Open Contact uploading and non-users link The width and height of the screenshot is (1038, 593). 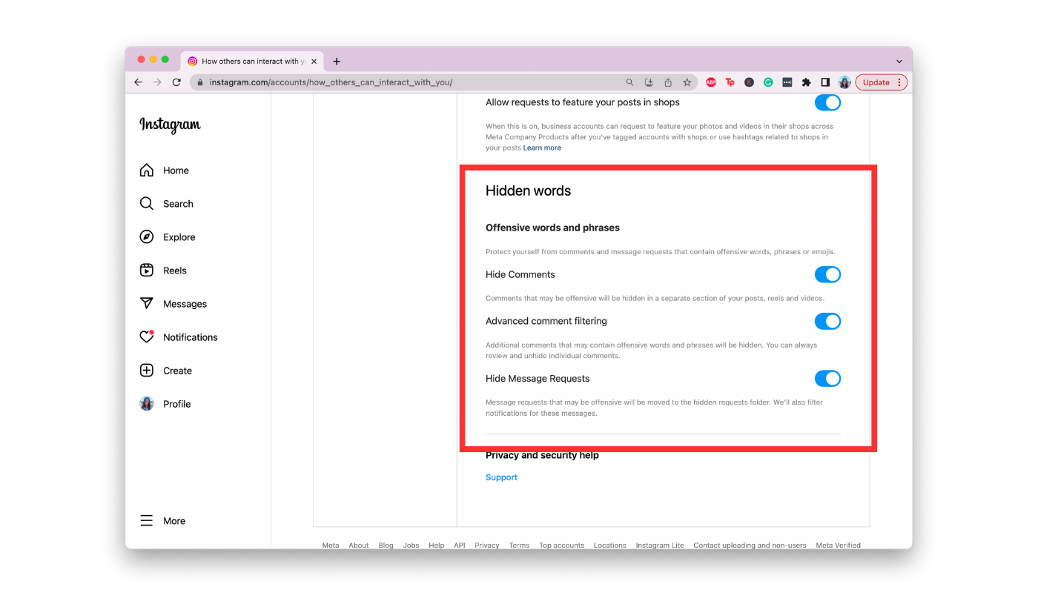coord(750,545)
